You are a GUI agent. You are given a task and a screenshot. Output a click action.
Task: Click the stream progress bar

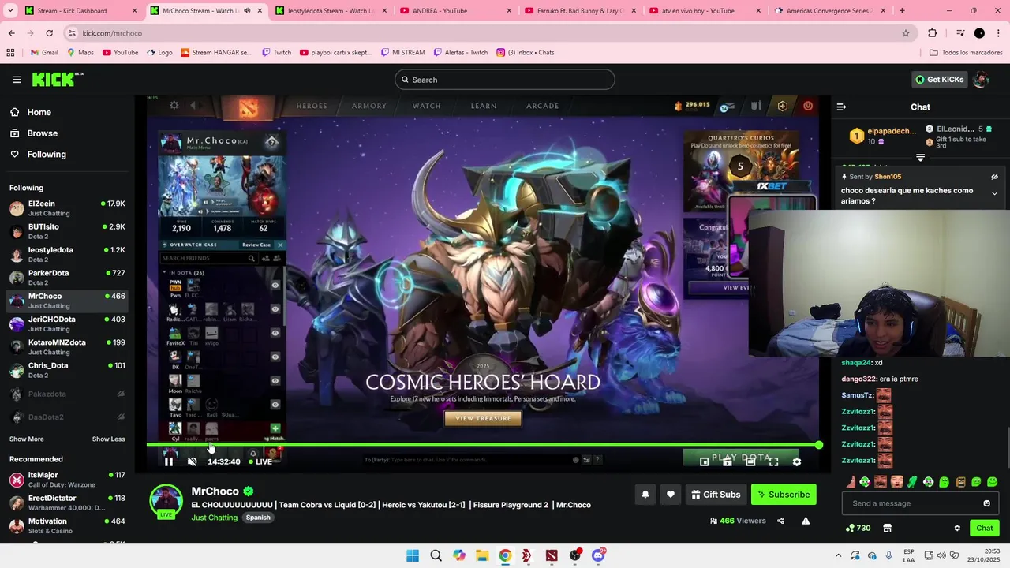[x=483, y=446]
